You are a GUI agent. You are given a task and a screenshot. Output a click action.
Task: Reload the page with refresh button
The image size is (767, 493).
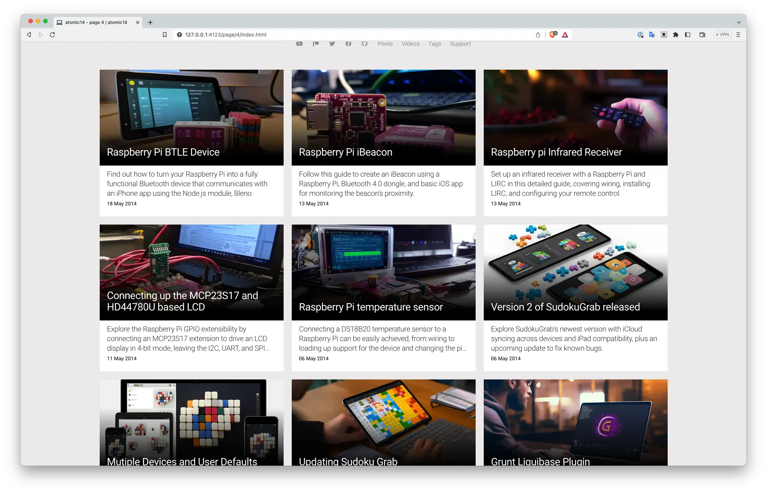click(x=52, y=35)
